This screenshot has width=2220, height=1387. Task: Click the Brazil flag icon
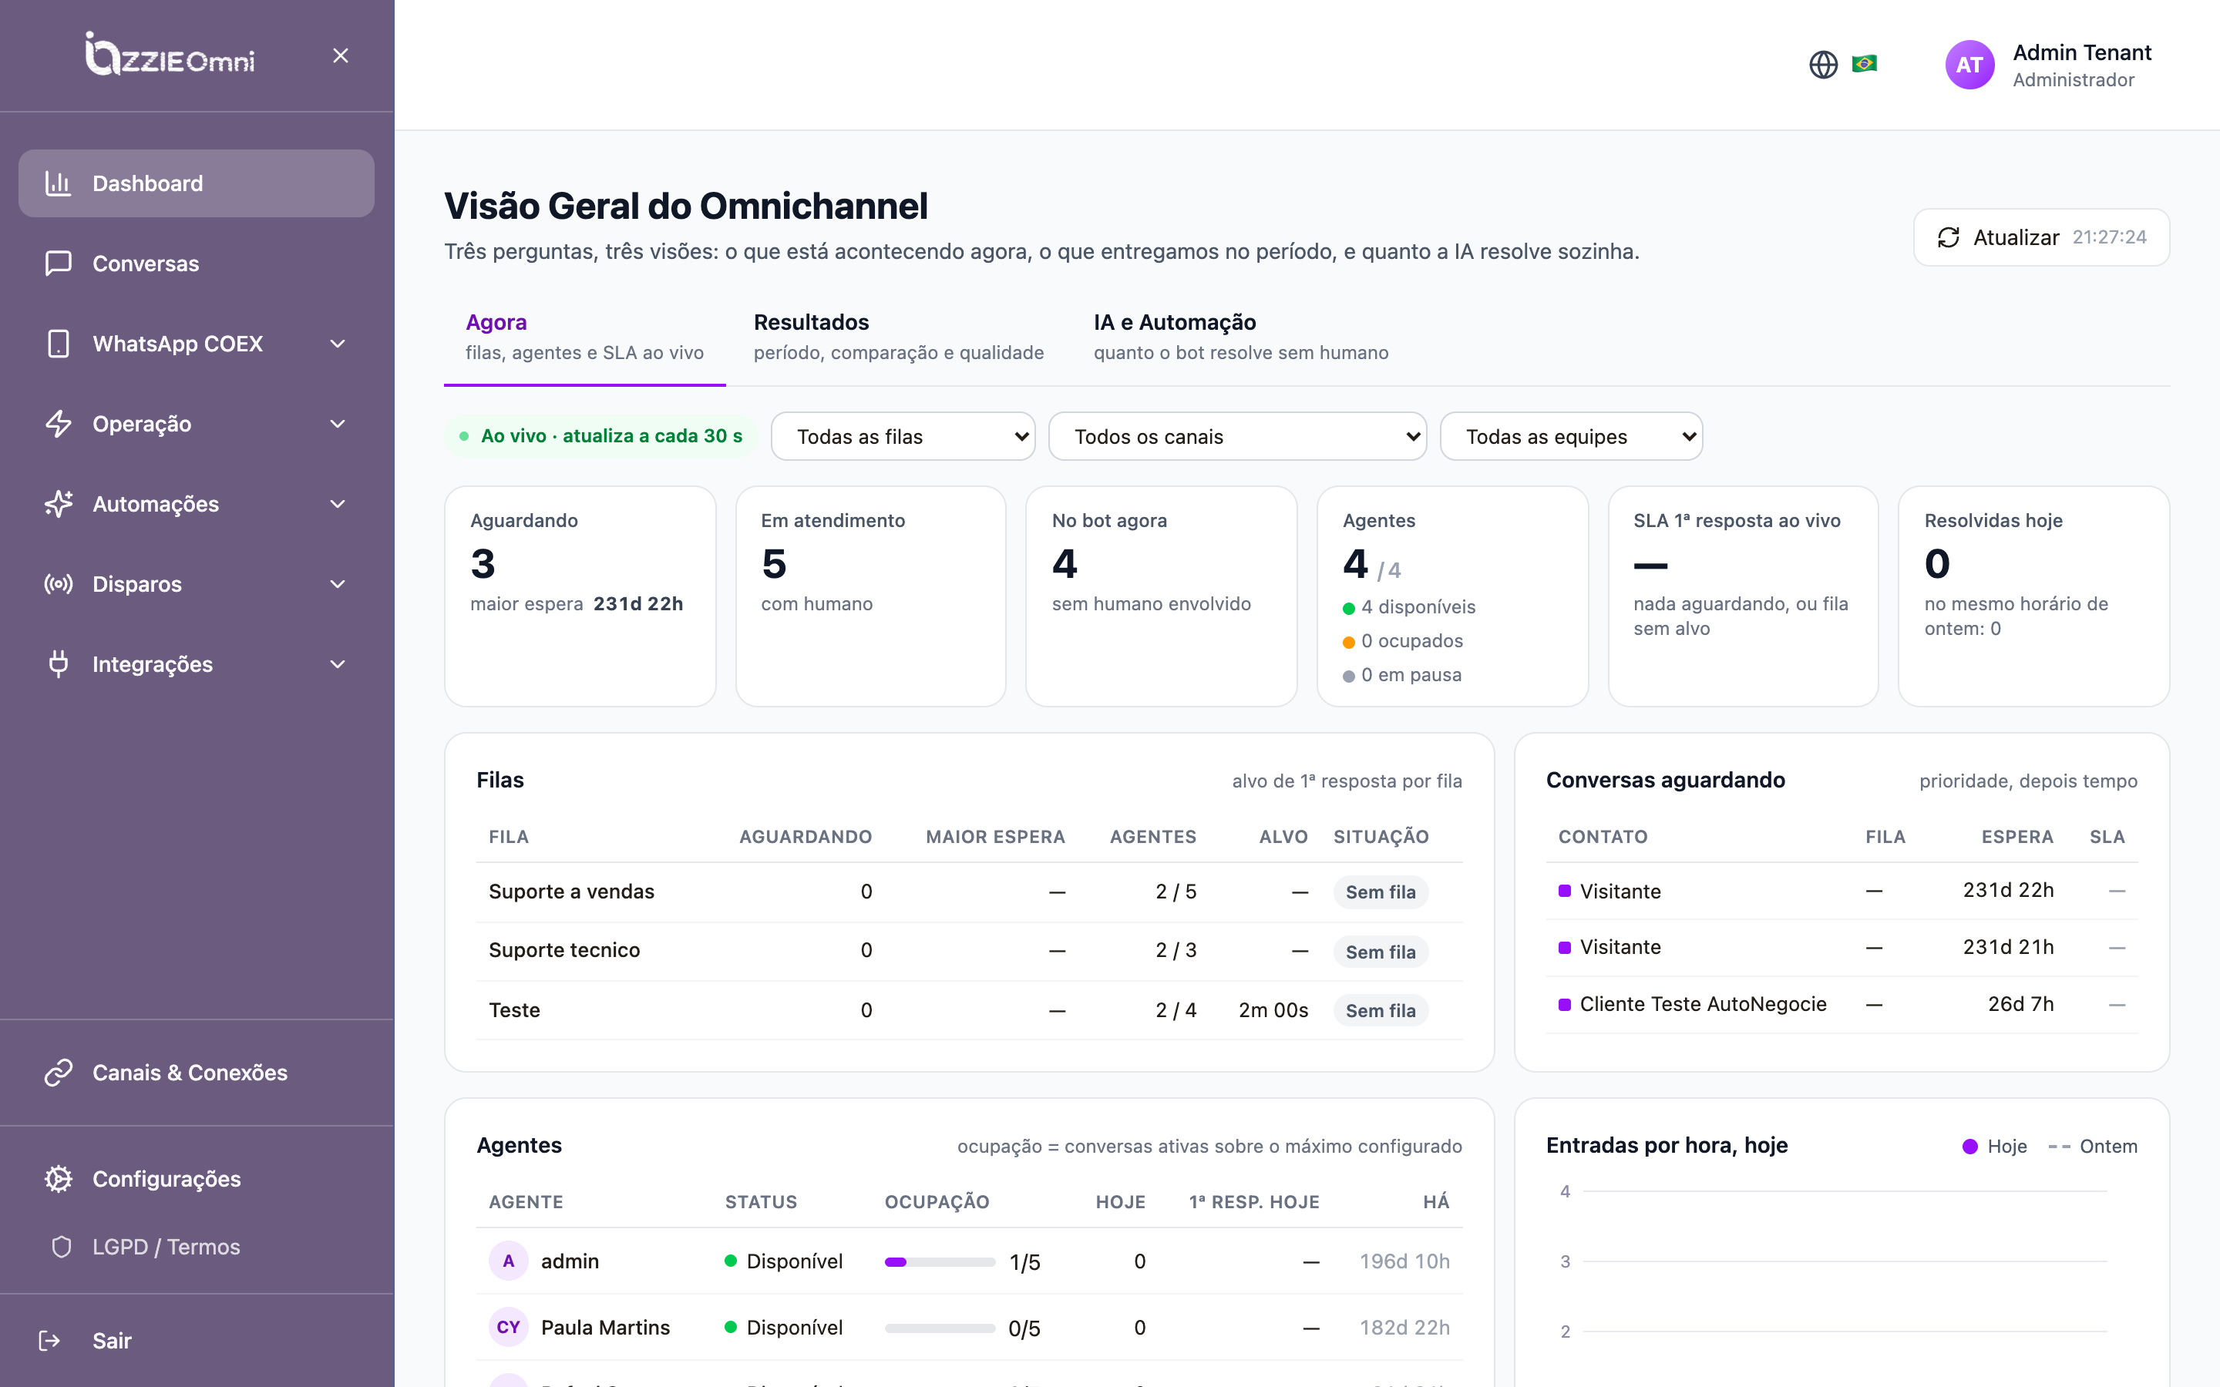coord(1864,63)
